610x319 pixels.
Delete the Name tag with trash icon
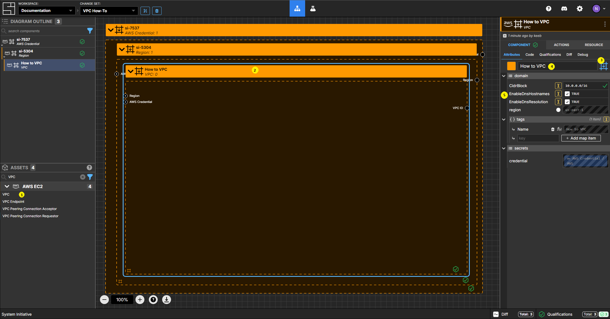coord(553,129)
